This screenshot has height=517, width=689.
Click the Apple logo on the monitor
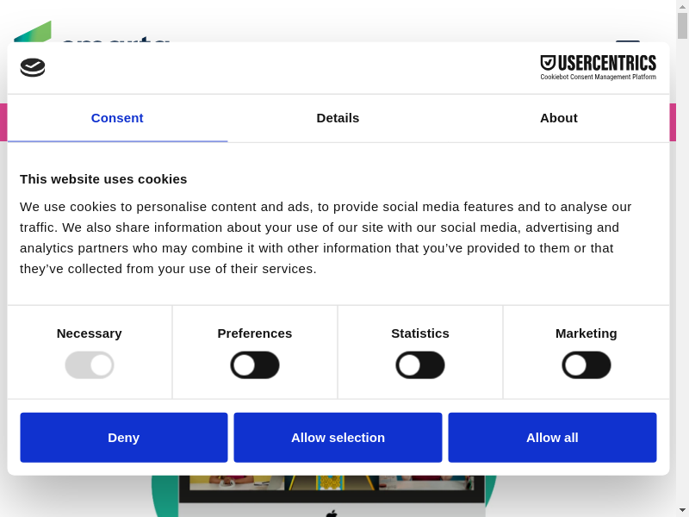coord(332,514)
